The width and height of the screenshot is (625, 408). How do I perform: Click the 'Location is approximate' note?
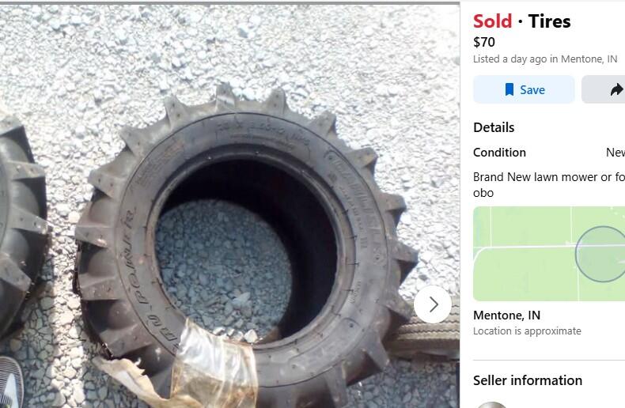point(527,331)
